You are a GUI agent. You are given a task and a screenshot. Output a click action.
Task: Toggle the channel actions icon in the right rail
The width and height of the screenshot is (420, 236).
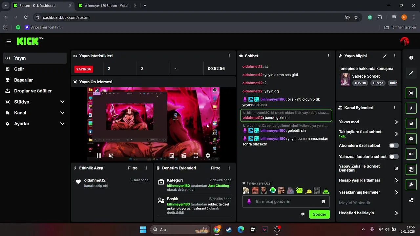point(411,169)
